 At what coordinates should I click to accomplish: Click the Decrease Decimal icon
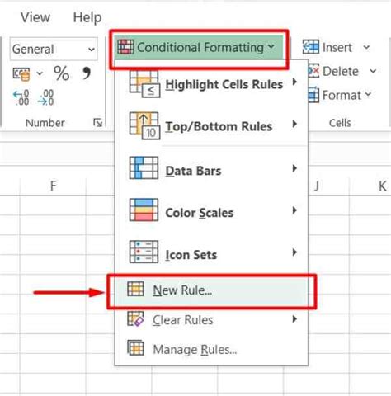[45, 97]
